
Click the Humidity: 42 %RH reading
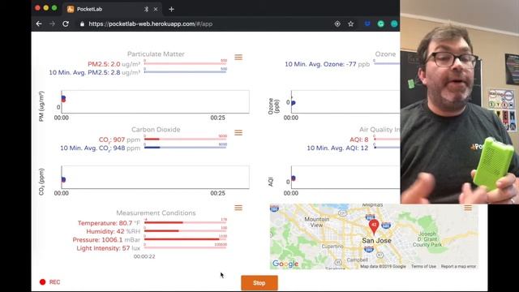[114, 231]
